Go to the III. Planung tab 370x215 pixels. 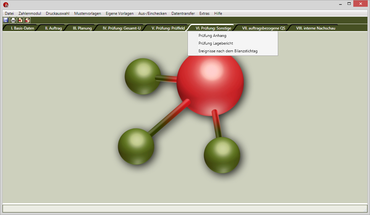coord(82,28)
